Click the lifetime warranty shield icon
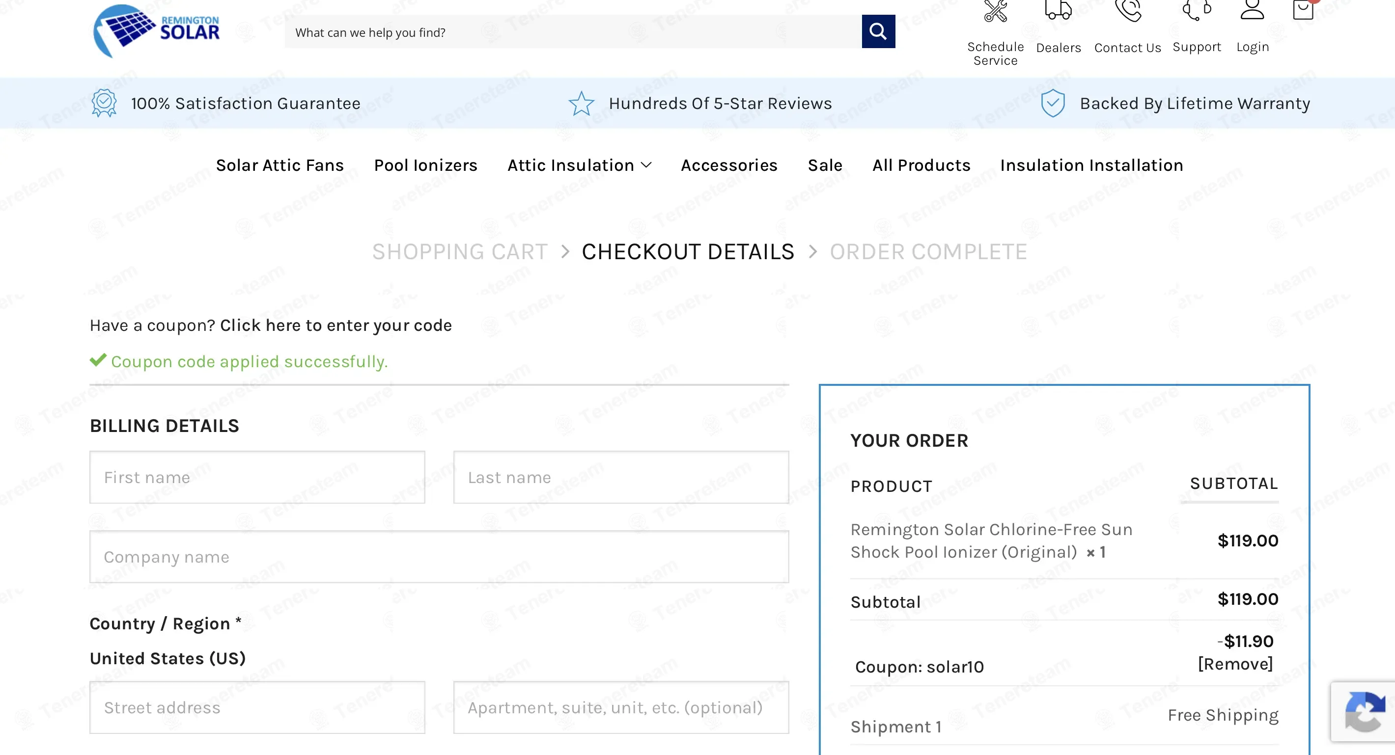The image size is (1395, 755). 1053,103
